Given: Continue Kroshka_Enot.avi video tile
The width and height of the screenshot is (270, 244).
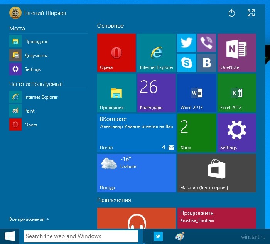Looking at the screenshot, I should [x=217, y=218].
